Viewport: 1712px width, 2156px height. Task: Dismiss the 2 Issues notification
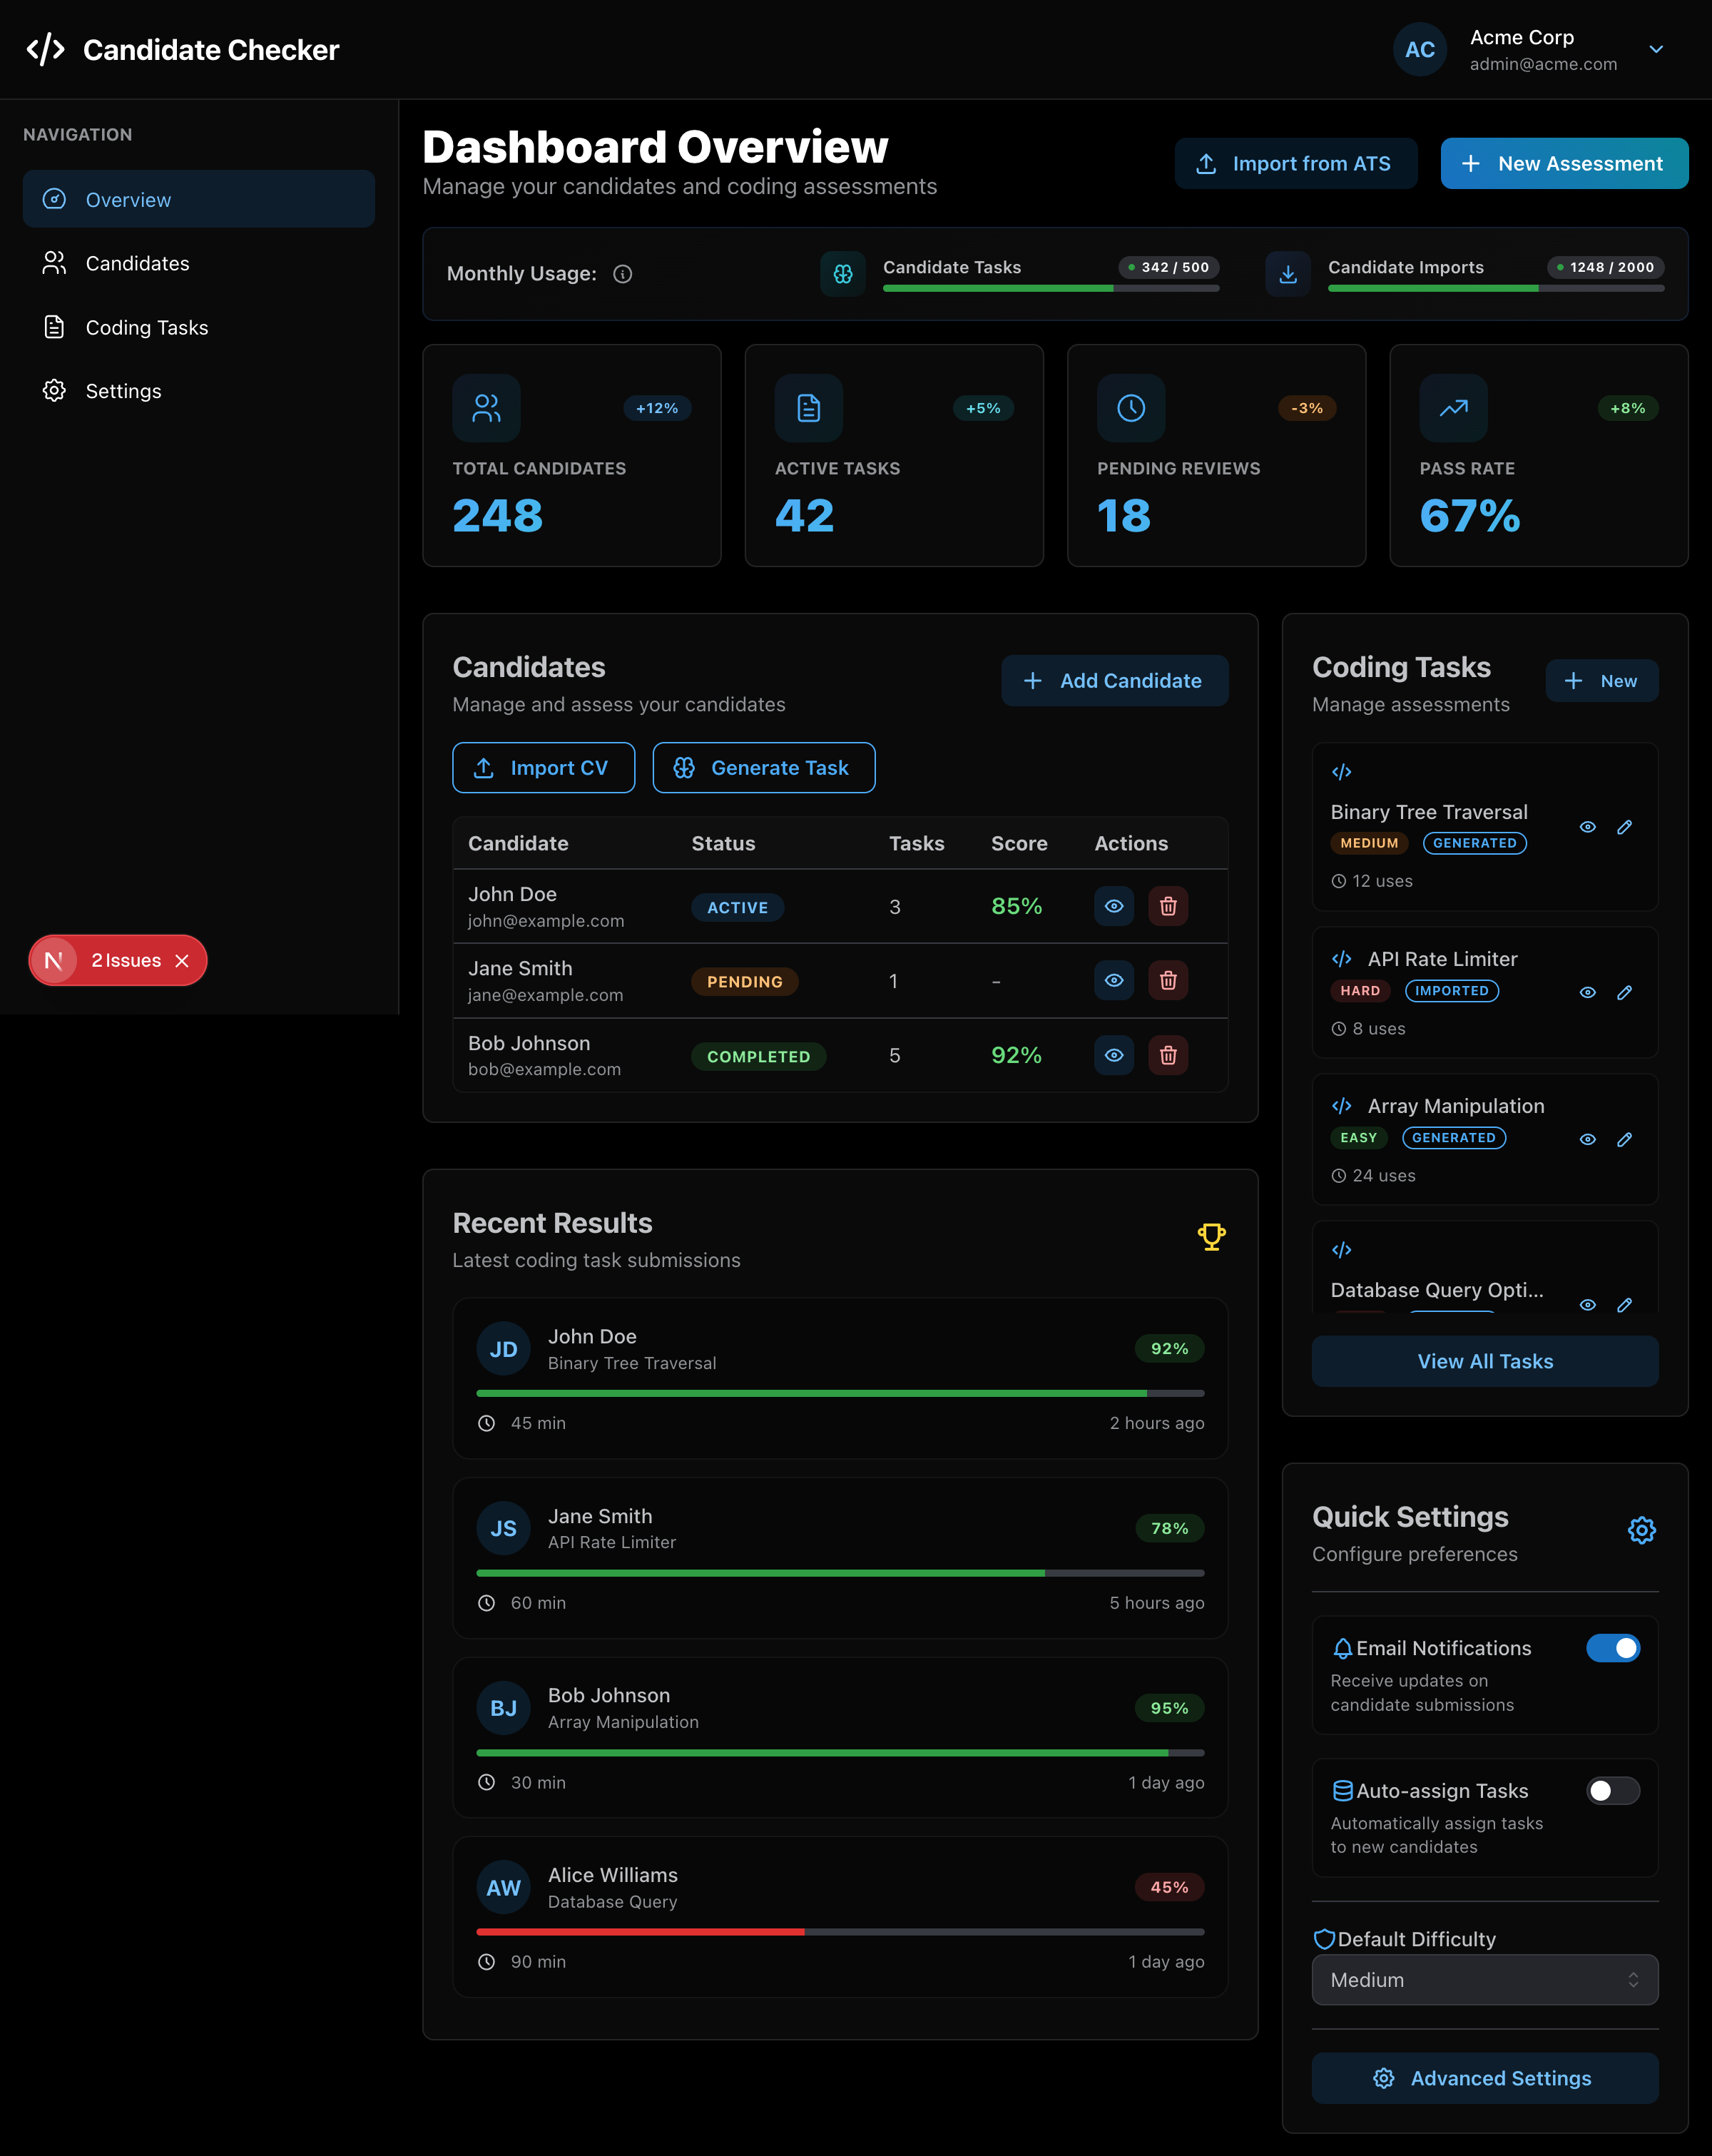point(182,960)
